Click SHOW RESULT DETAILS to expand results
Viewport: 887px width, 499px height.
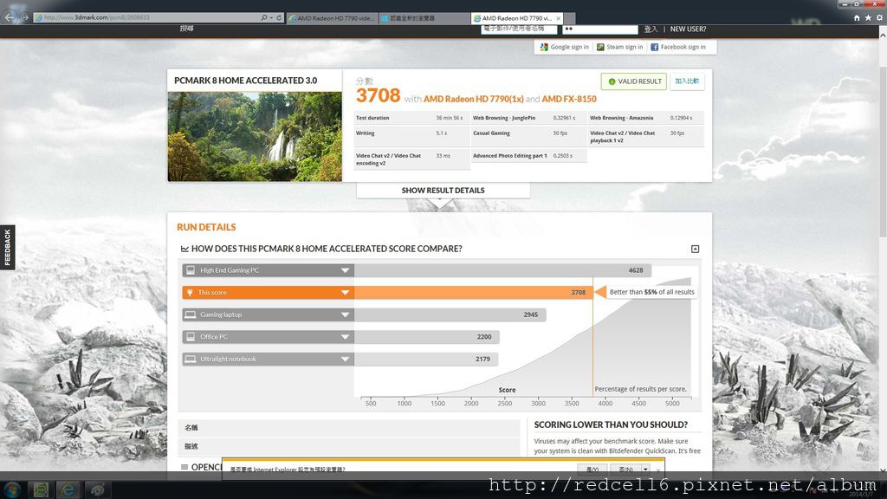(443, 191)
